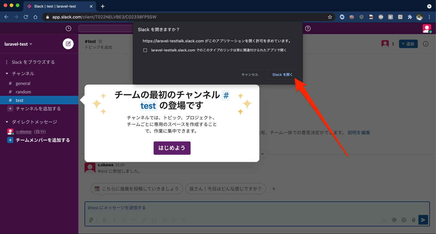
Task: Tick the always-open-in-associated-app checkbox
Action: tap(145, 50)
